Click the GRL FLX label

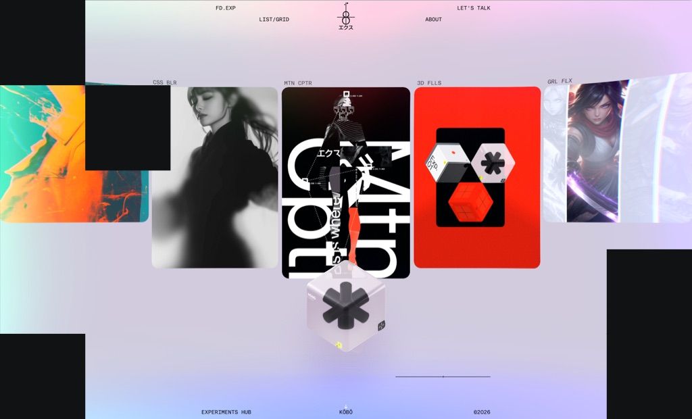pos(560,81)
